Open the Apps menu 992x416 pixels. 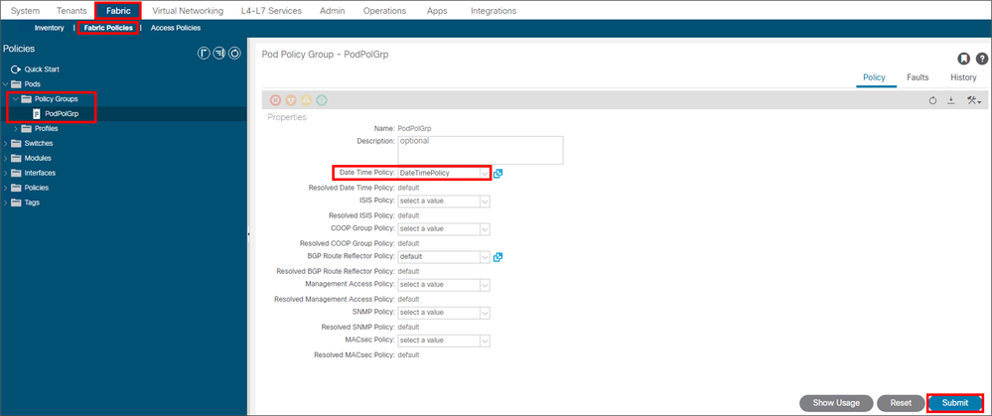[437, 11]
